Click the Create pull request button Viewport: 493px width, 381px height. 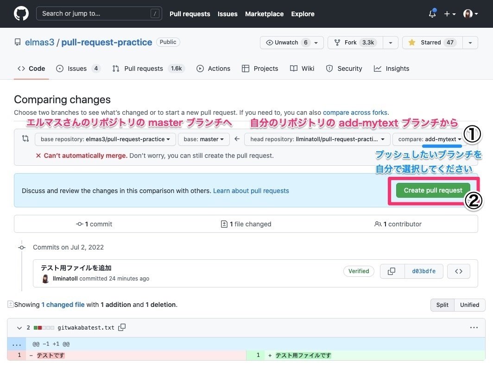[433, 190]
